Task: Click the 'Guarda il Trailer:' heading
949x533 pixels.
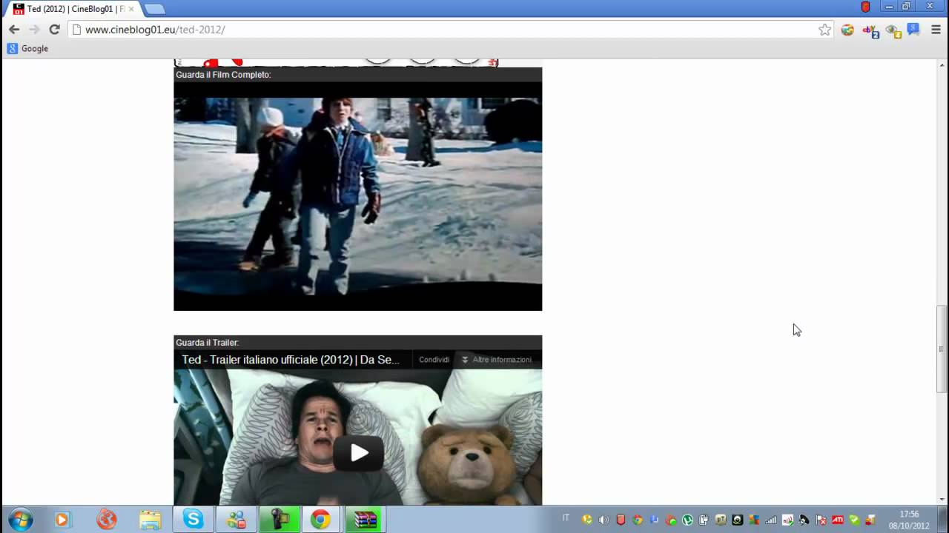Action: pos(207,343)
